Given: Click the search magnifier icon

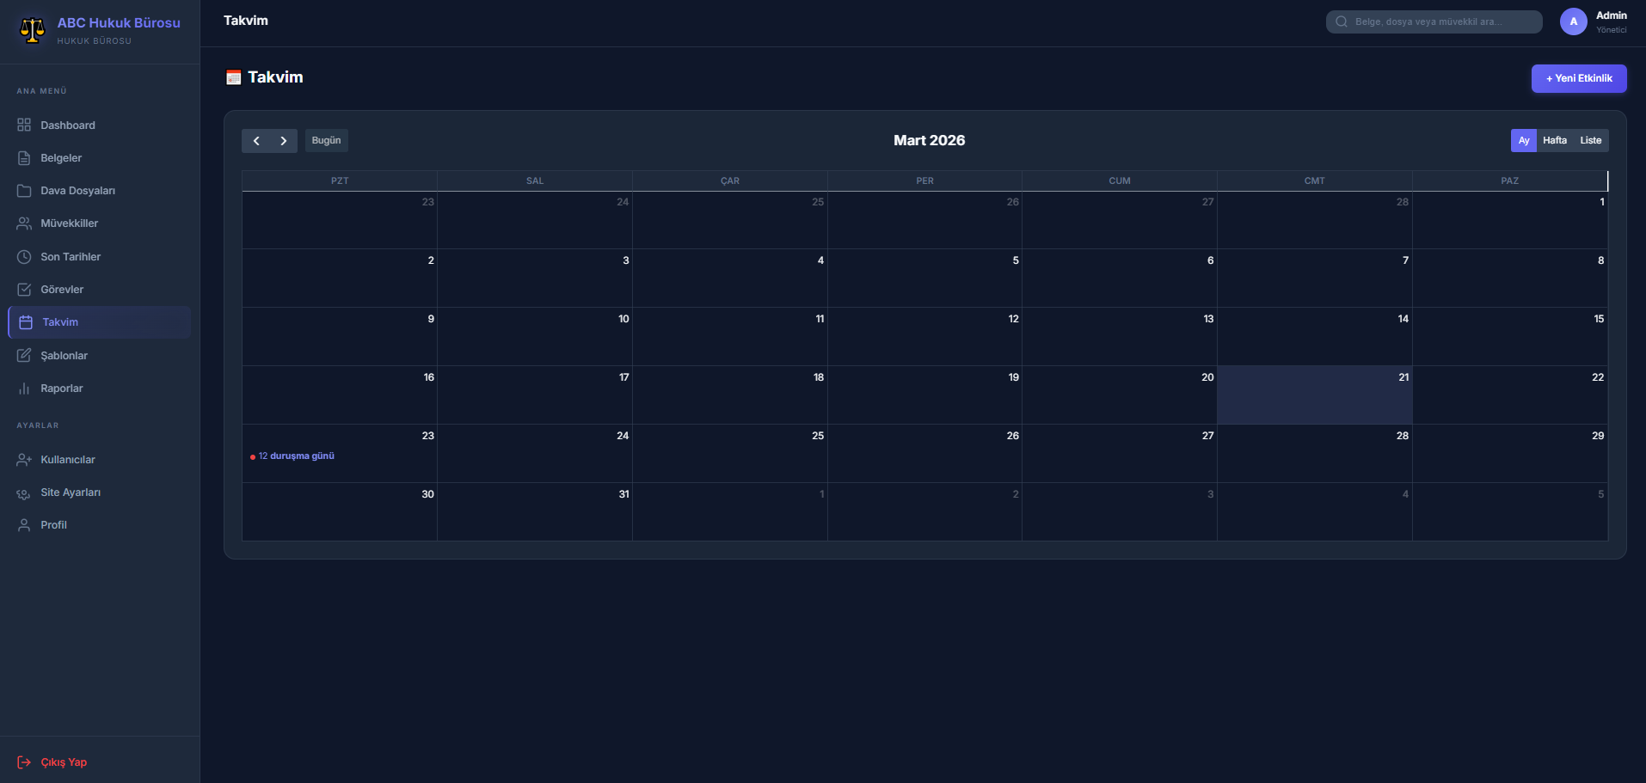Looking at the screenshot, I should click(1342, 21).
